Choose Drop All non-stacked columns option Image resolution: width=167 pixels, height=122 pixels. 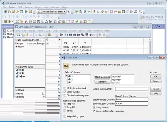65,107
